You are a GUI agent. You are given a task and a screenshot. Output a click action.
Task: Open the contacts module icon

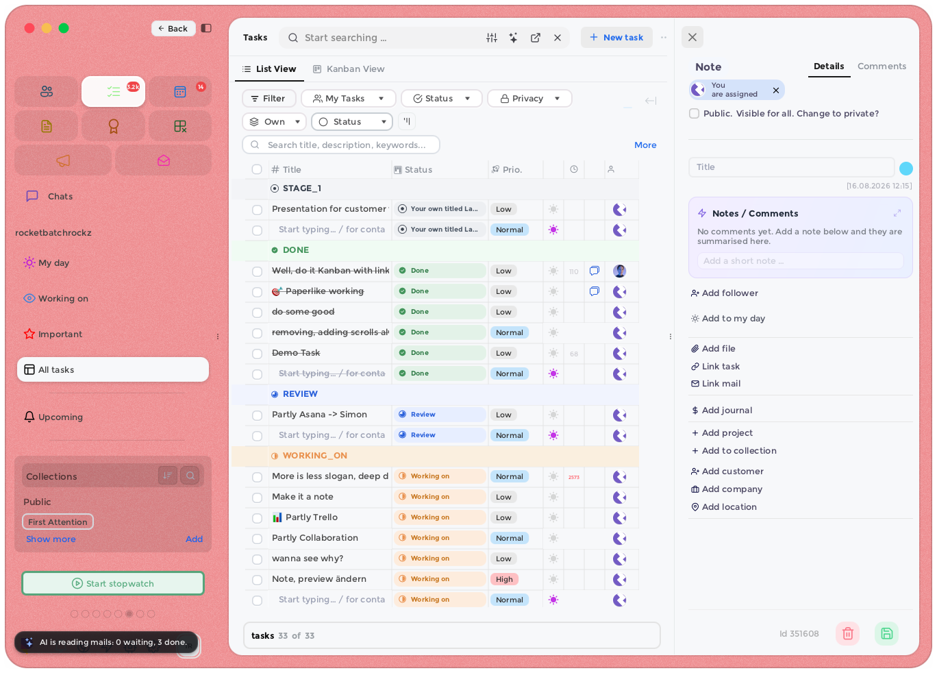click(47, 91)
